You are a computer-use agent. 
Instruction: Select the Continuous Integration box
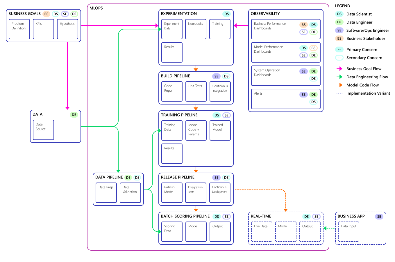click(x=220, y=91)
